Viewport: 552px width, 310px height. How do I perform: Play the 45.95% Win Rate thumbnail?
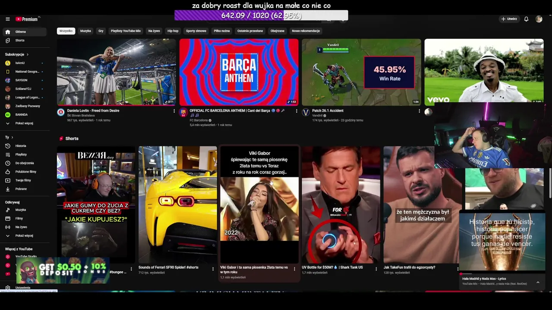click(x=361, y=72)
